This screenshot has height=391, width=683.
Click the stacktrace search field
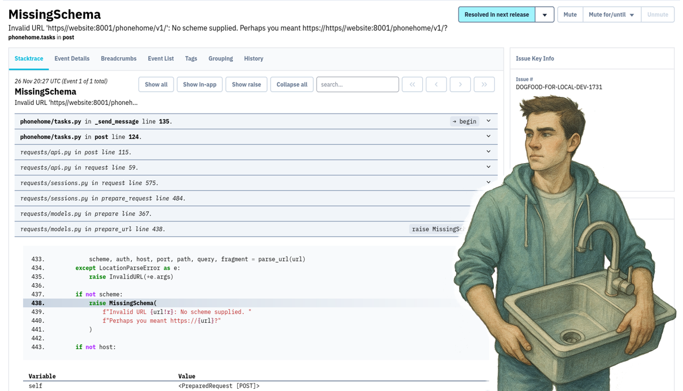click(x=357, y=84)
